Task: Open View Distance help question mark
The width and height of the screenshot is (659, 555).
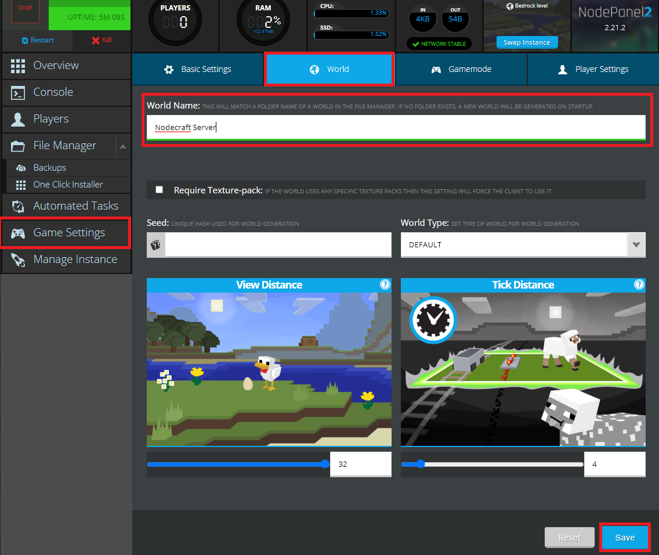Action: point(385,284)
